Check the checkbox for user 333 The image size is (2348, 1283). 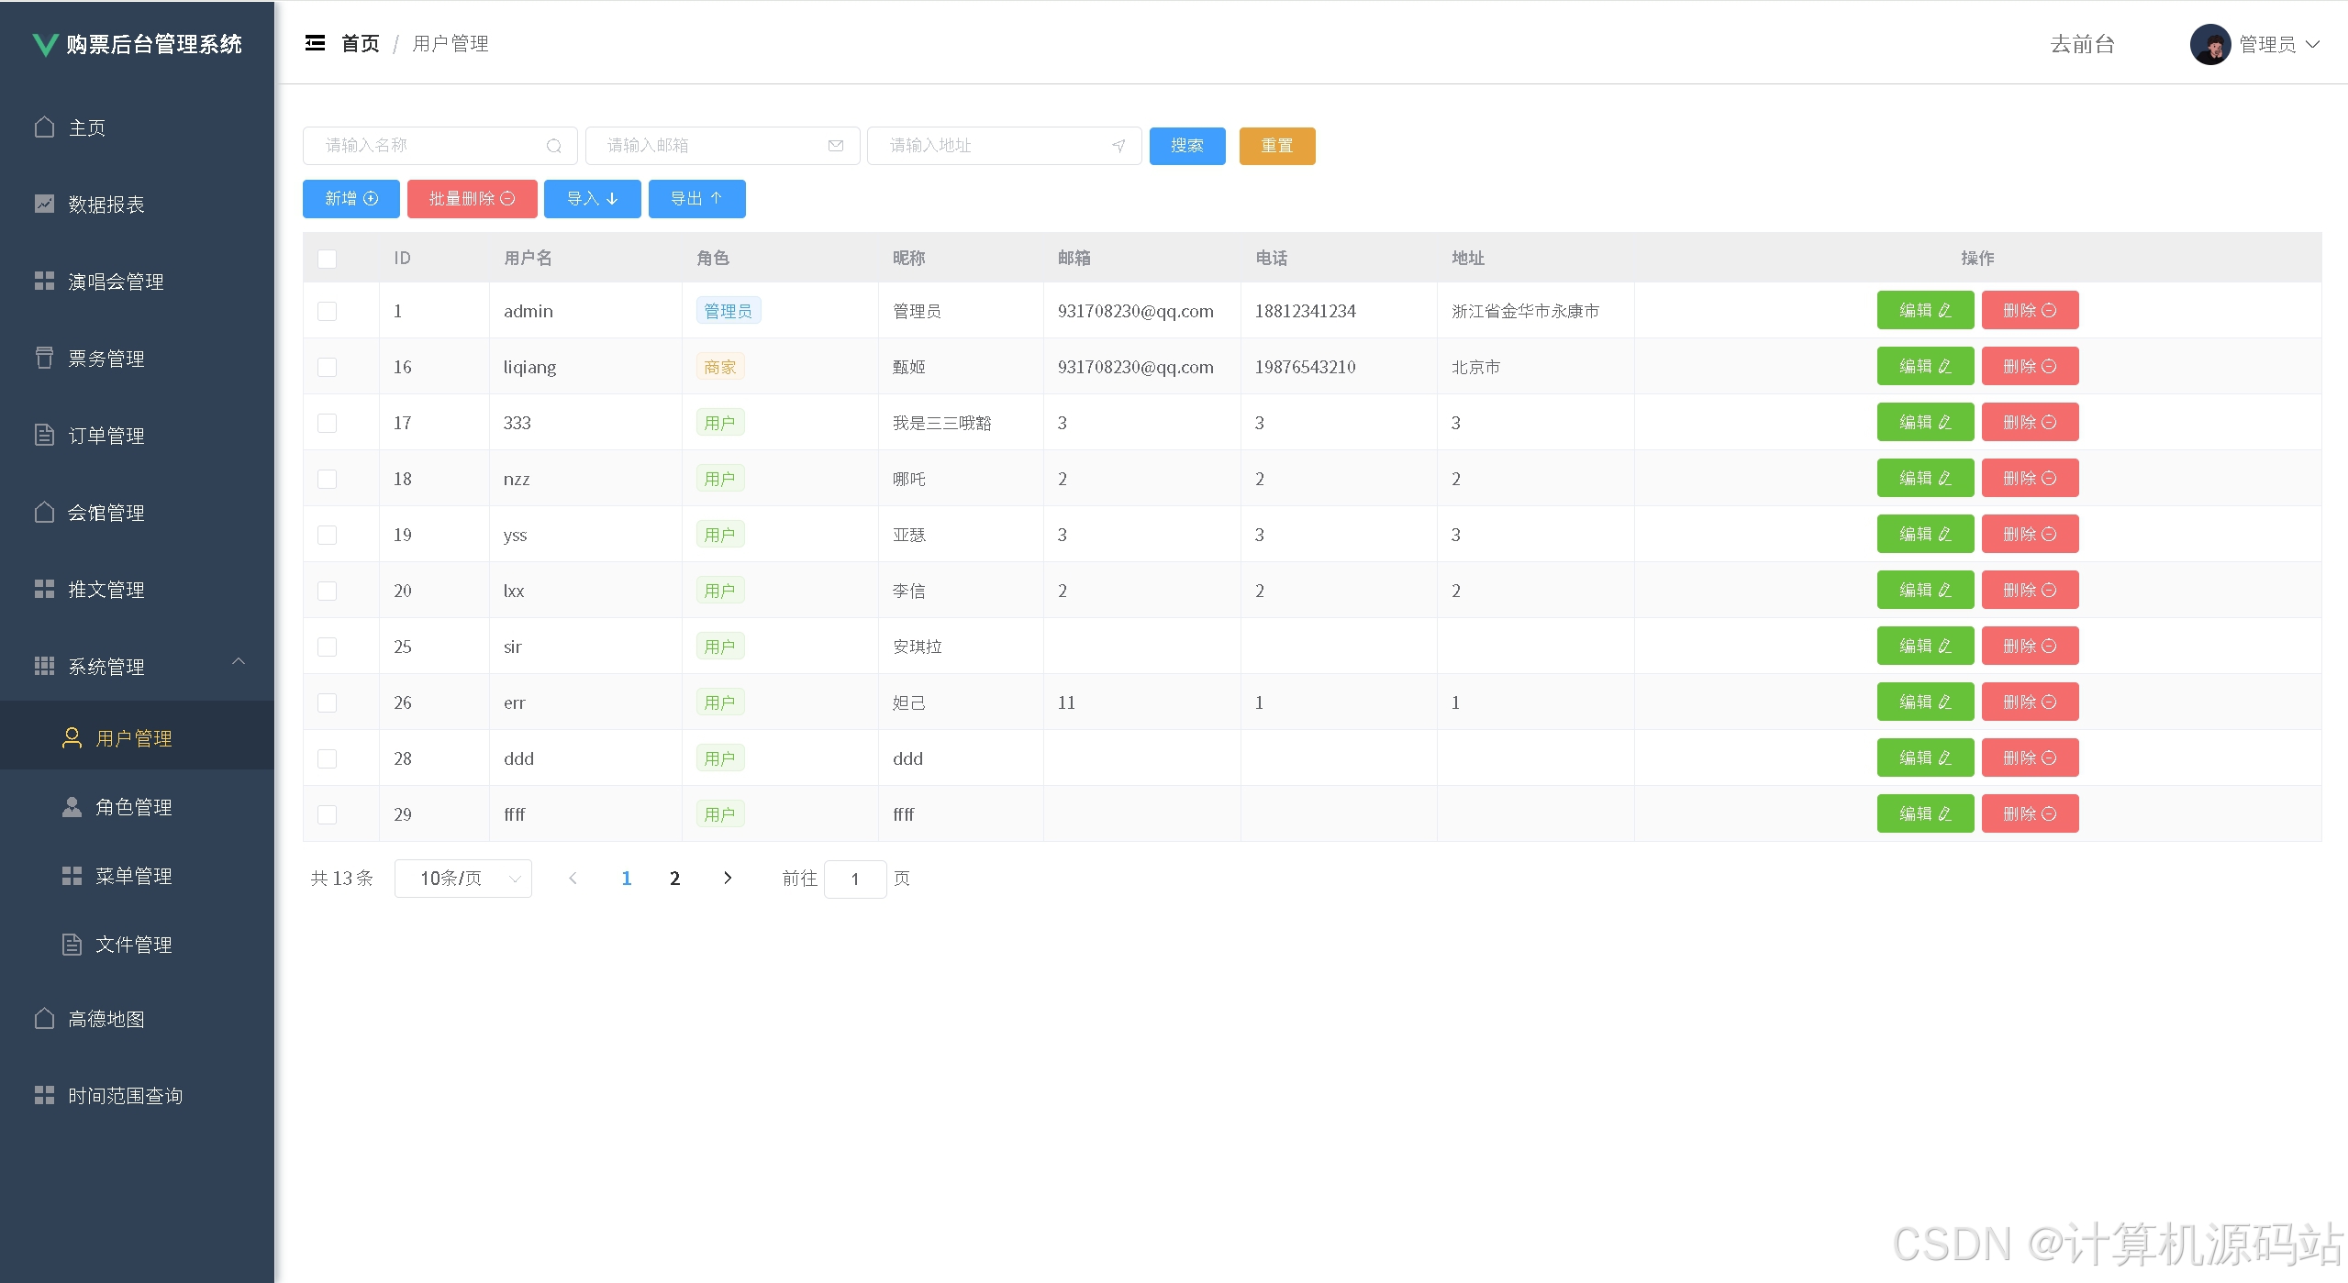[x=327, y=423]
